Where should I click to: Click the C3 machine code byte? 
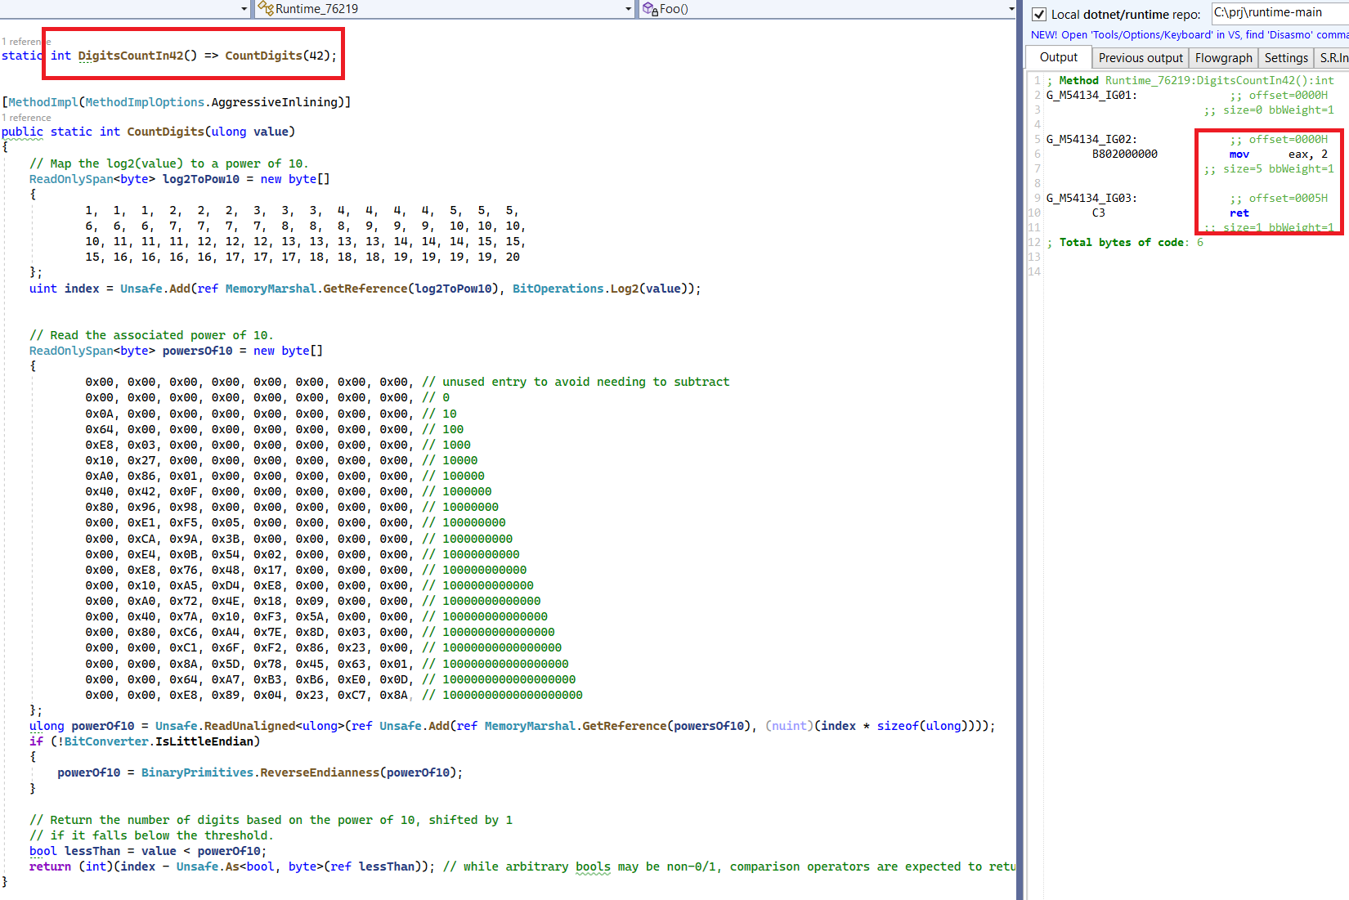[1099, 213]
